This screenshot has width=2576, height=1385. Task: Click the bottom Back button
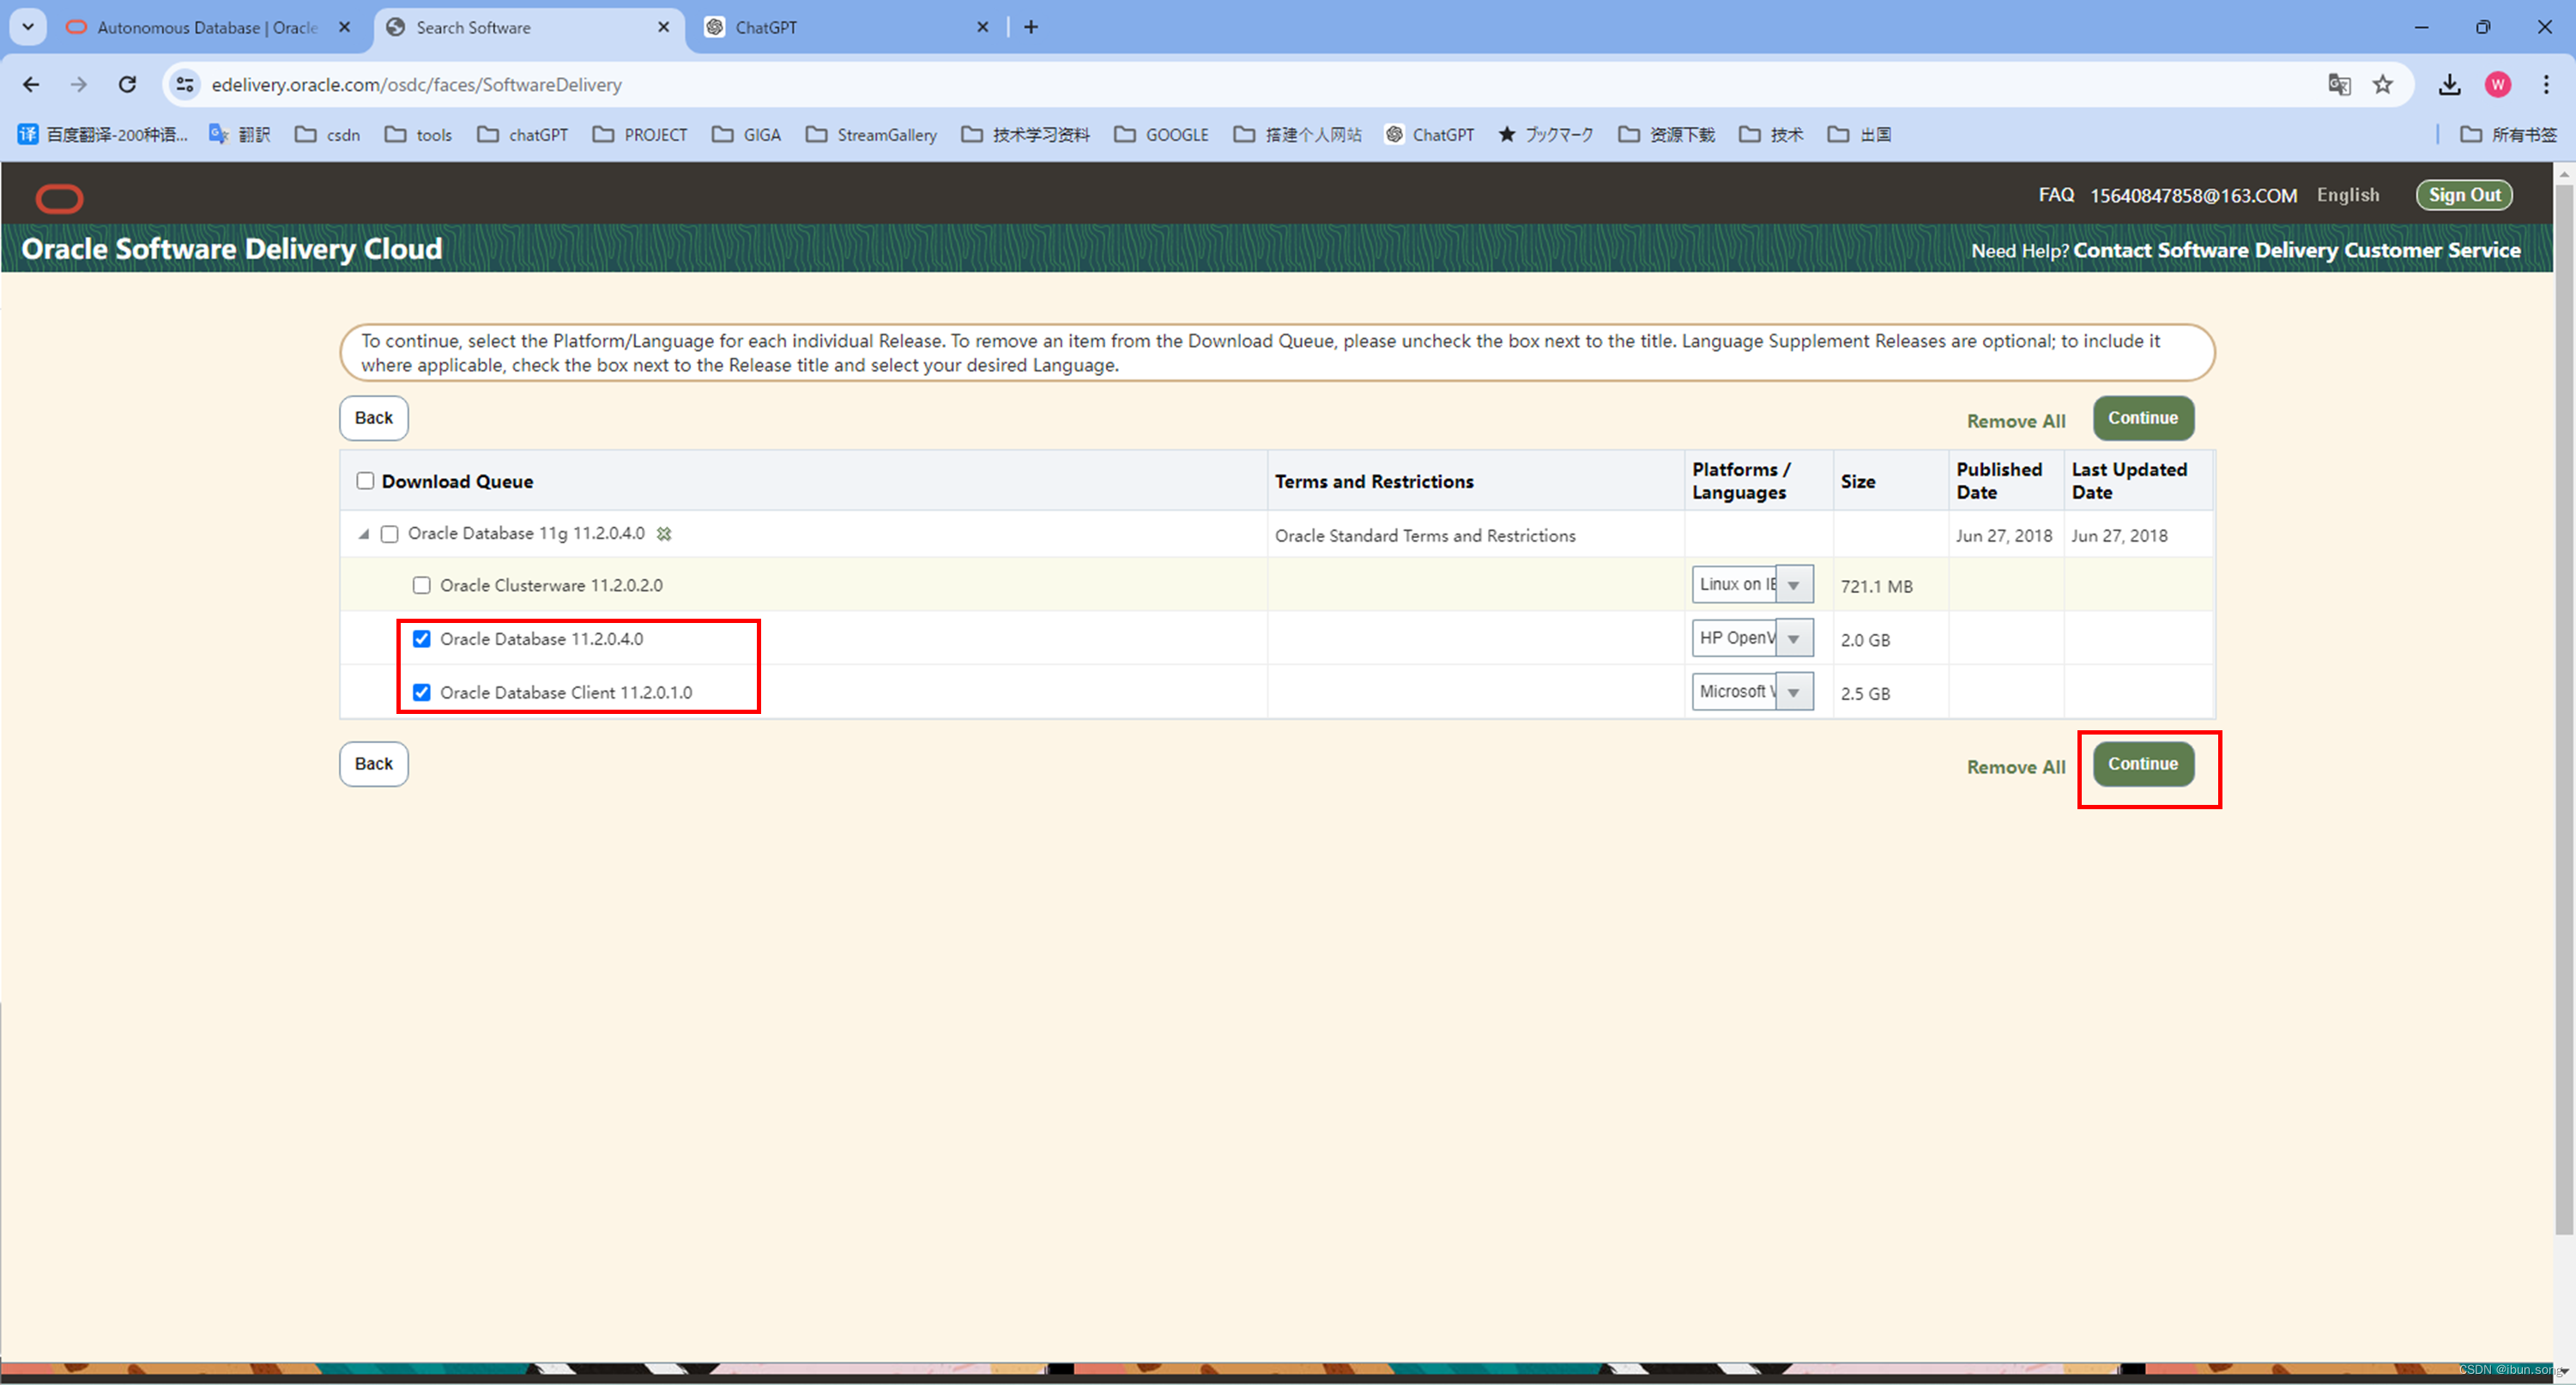[x=374, y=764]
